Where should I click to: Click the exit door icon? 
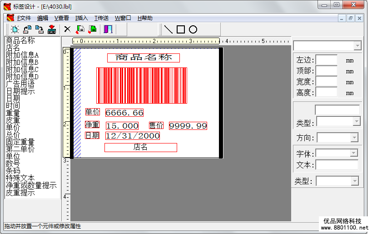[108, 29]
